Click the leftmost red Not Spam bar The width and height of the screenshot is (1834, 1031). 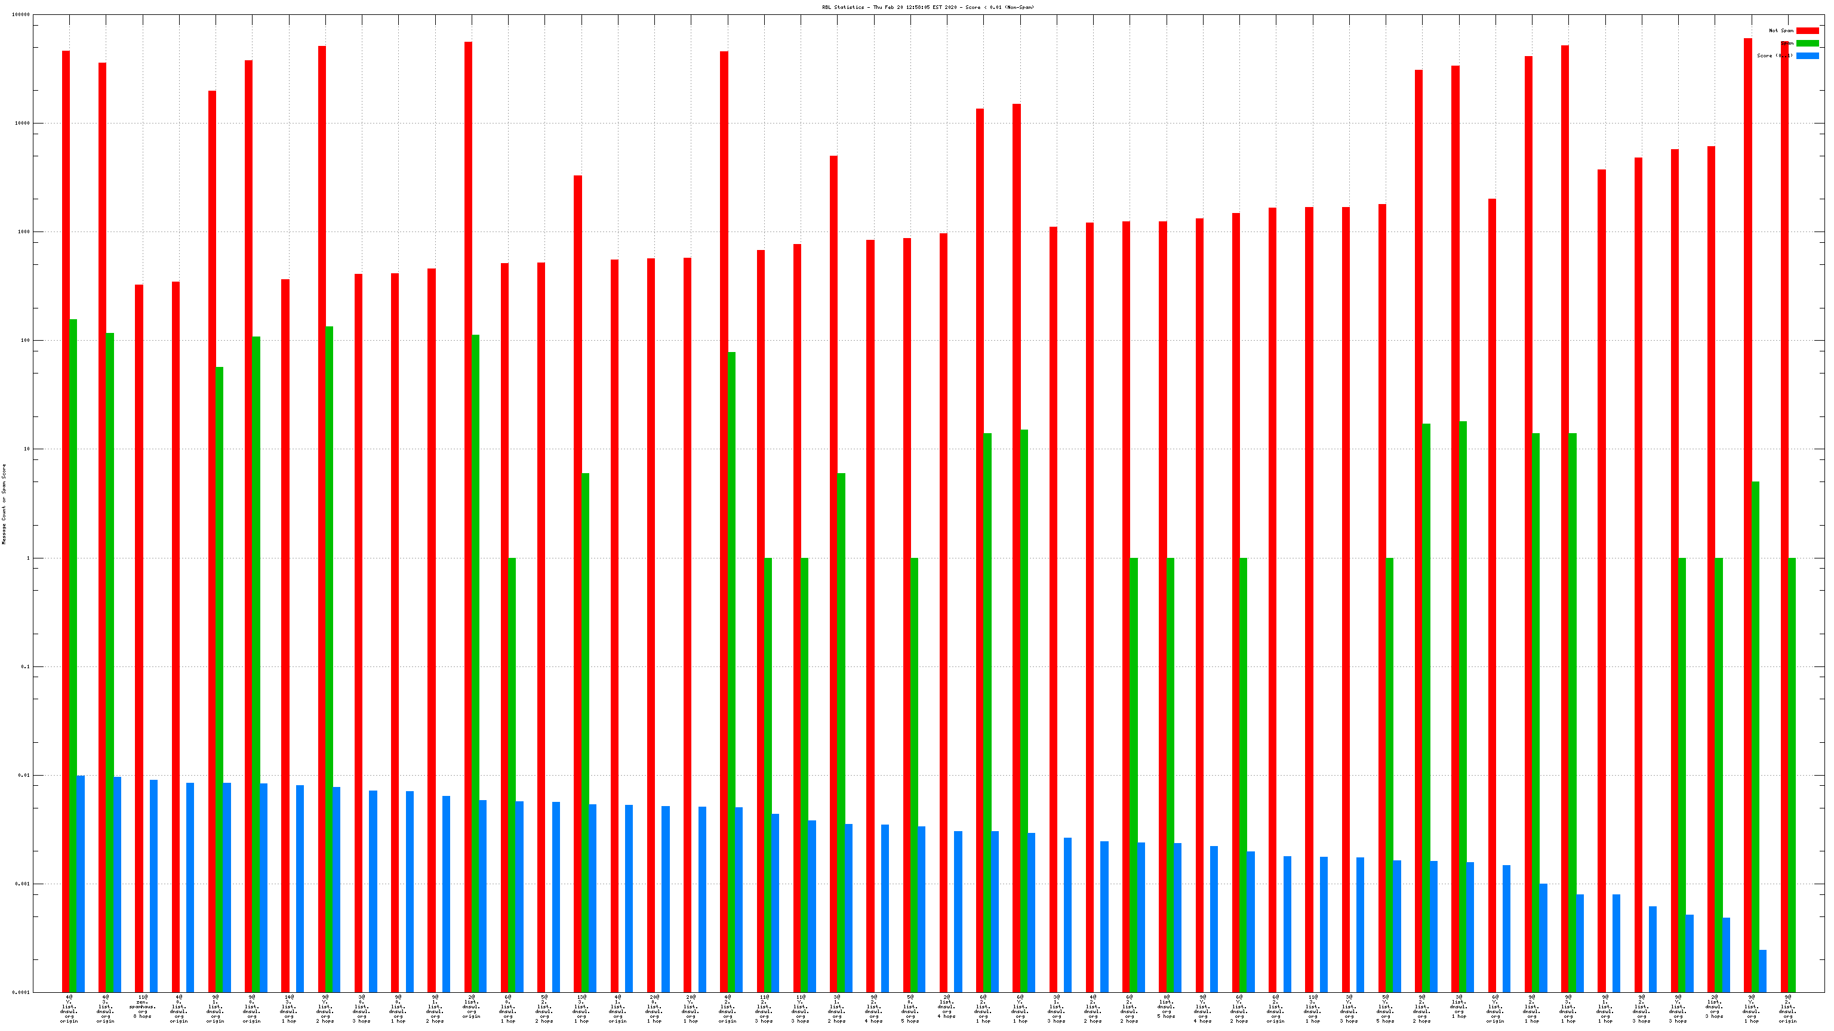66,498
